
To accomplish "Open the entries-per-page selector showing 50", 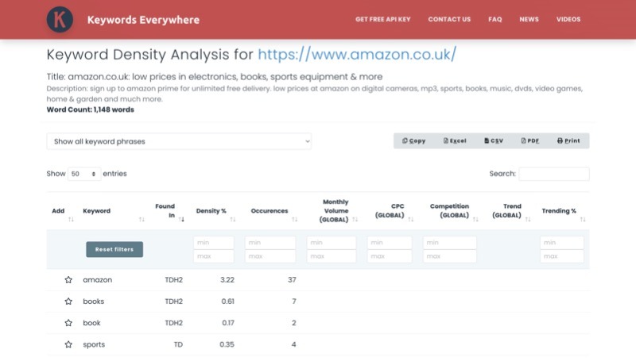I will pyautogui.click(x=84, y=174).
